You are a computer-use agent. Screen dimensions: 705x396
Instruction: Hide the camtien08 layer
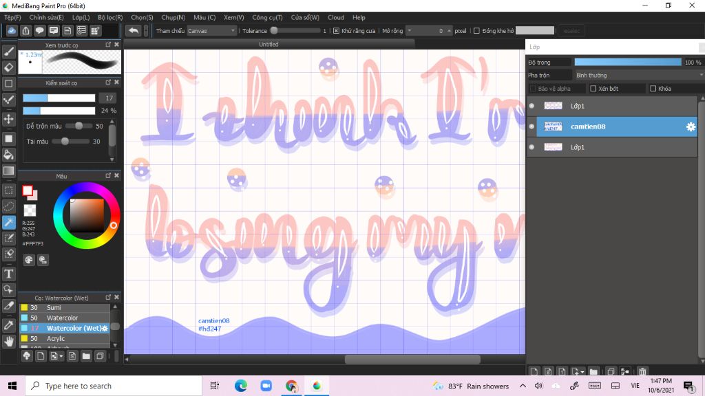[x=532, y=126]
